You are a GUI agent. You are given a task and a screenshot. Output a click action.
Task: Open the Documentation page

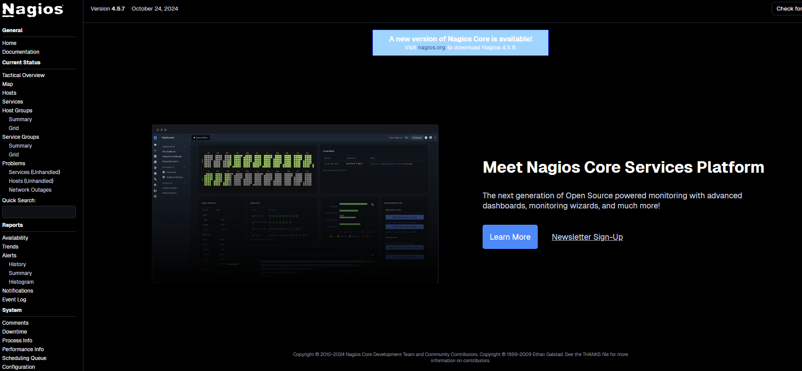pos(21,52)
